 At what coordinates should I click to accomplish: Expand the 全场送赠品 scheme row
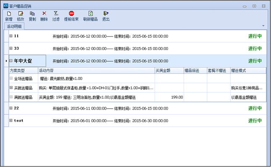tap(11, 78)
